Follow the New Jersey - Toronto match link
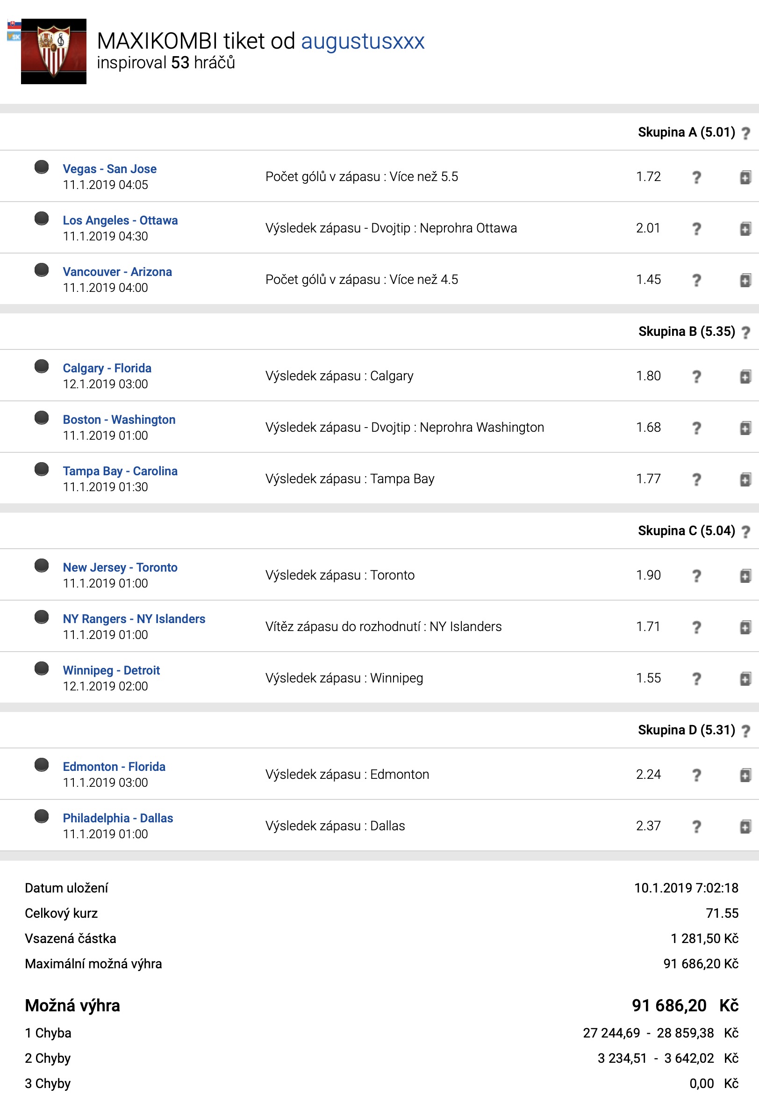The height and width of the screenshot is (1103, 759). pyautogui.click(x=120, y=568)
